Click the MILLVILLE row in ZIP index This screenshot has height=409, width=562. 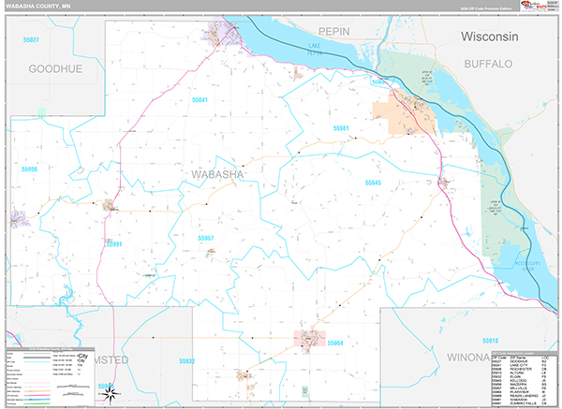pyautogui.click(x=519, y=388)
